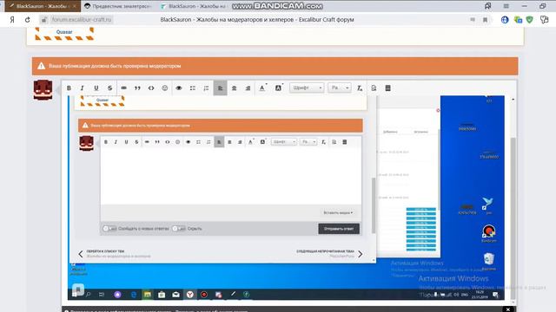Click the reader mode icon in the address bar
The image size is (556, 312).
(473, 20)
